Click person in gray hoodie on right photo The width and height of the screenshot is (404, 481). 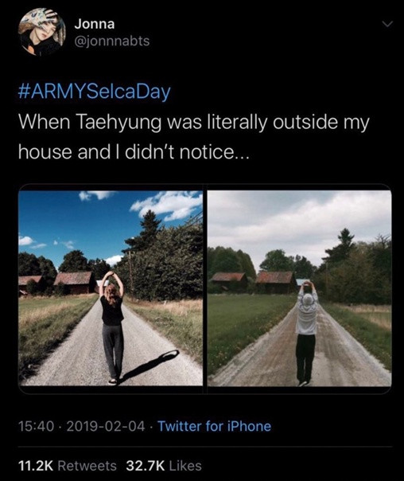(x=306, y=333)
